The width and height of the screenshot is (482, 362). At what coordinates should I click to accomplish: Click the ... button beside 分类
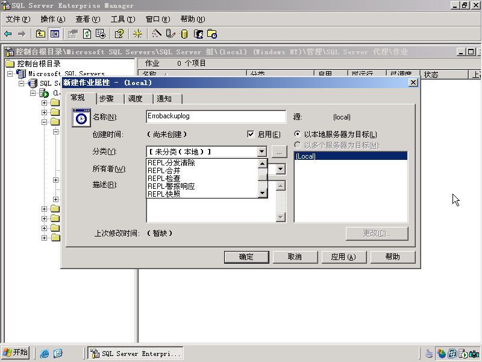[279, 152]
